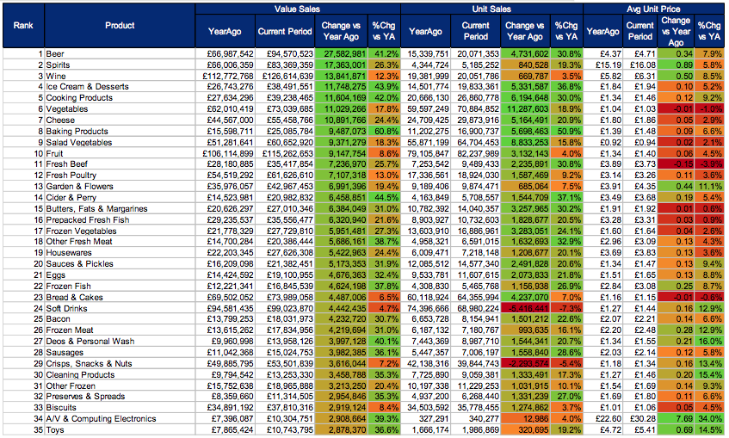Select Fruit in rank 10 row
Viewport: 729px width, 438px height.
click(x=120, y=153)
